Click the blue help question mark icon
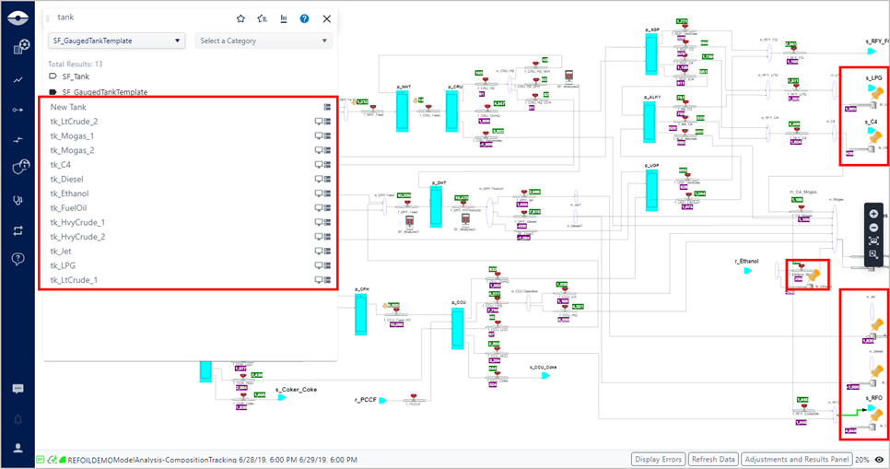The image size is (890, 469). pos(305,18)
